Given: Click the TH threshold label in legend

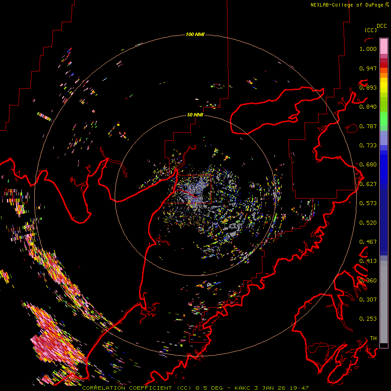Looking at the screenshot, I should (x=373, y=338).
